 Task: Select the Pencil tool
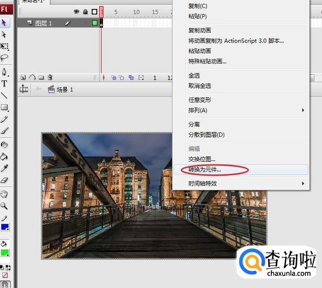point(4,119)
